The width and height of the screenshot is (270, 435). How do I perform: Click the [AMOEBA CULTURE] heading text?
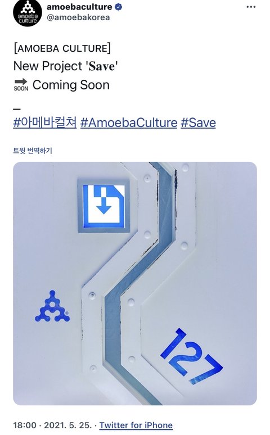pyautogui.click(x=62, y=48)
